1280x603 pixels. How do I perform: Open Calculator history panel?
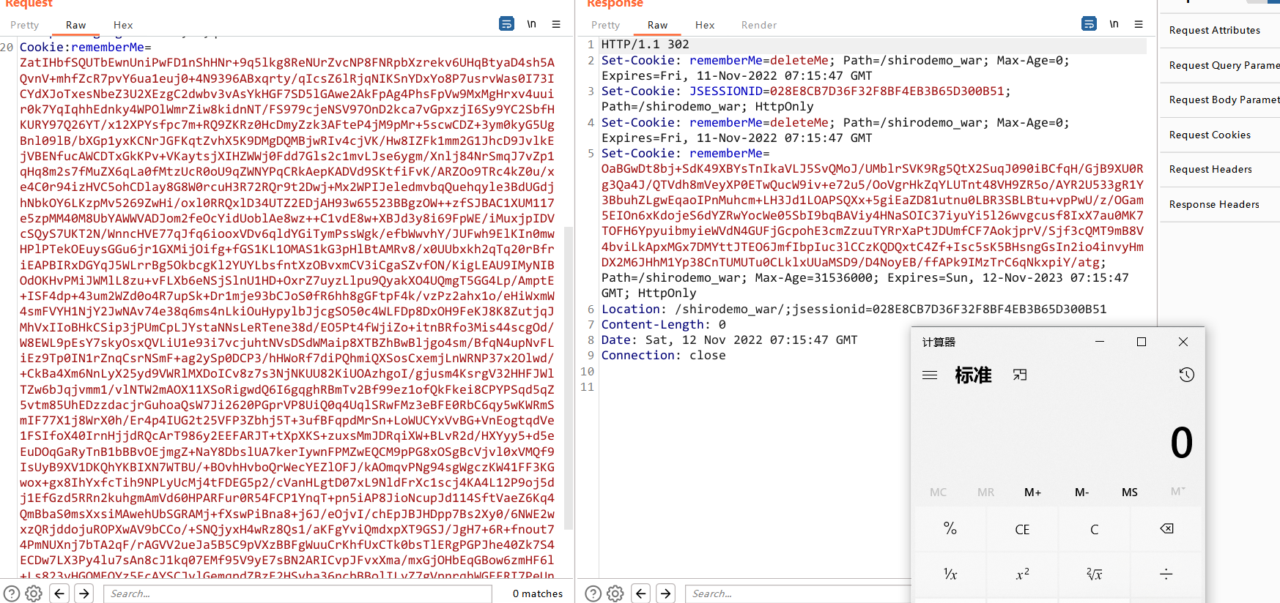[x=1187, y=375]
